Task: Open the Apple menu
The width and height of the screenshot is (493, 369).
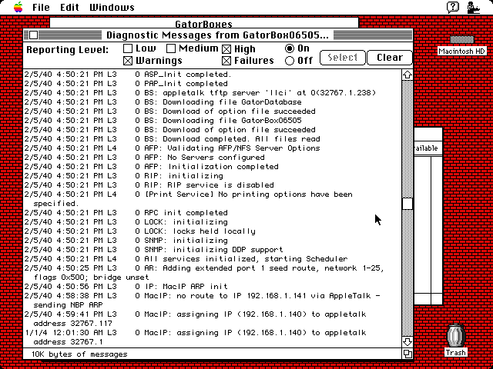Action: tap(18, 7)
